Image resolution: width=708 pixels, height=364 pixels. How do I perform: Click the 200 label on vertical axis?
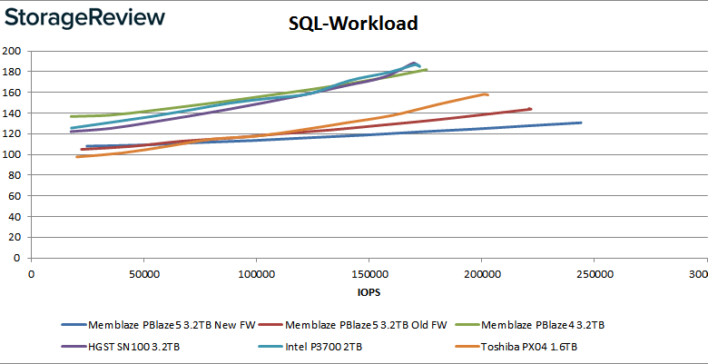12,51
